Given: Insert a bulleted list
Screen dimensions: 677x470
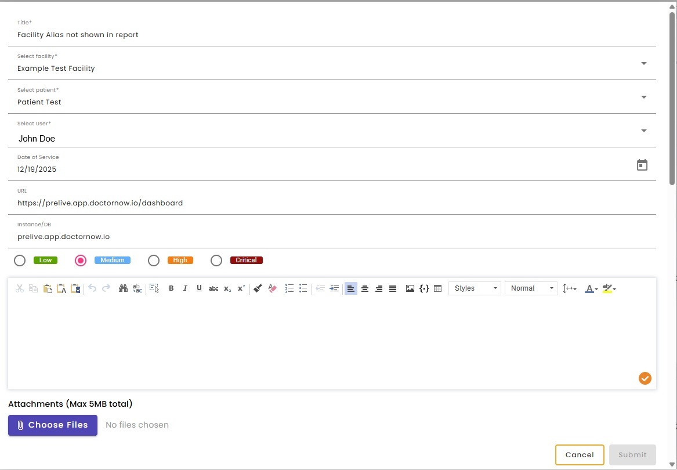Looking at the screenshot, I should (x=303, y=288).
